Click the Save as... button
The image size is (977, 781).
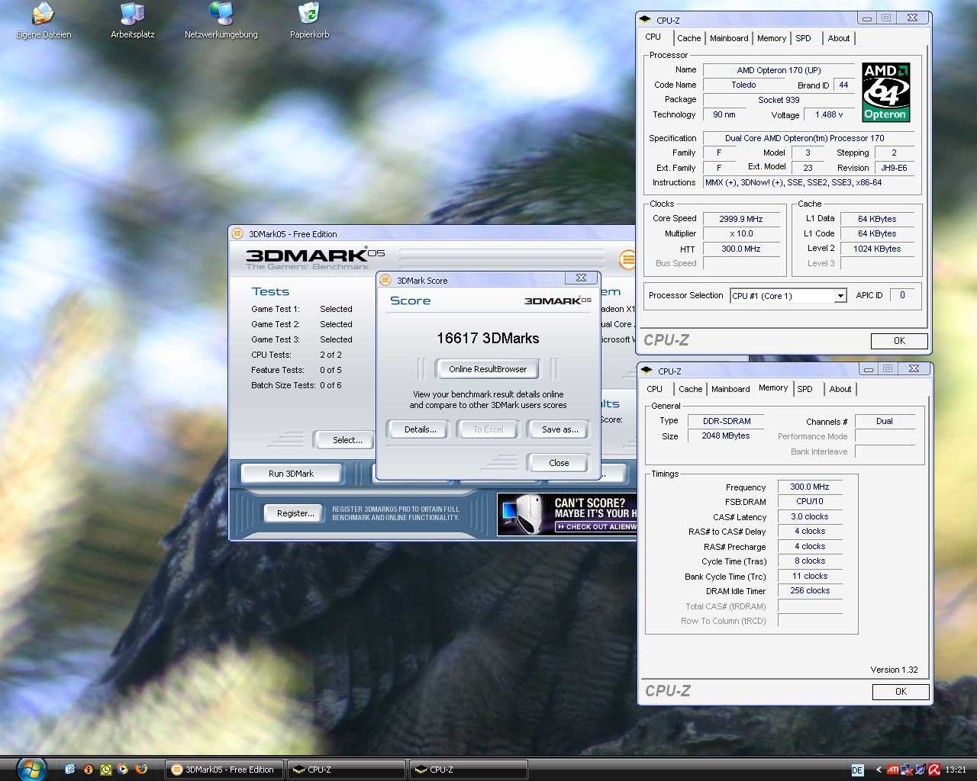coord(560,429)
